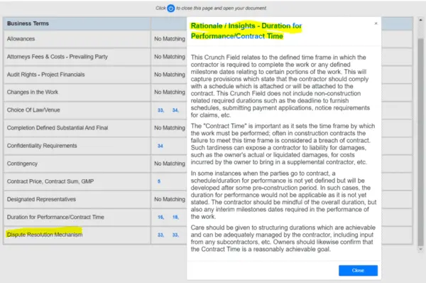
Task: Select the Dispute Resolution Mechanism term
Action: tap(45, 235)
